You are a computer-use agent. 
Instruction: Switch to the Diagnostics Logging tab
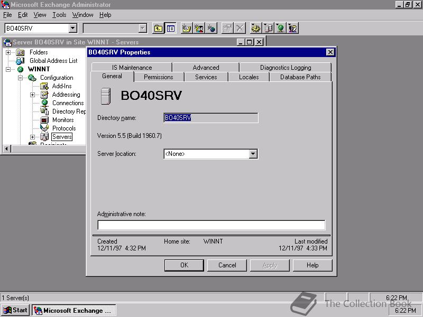286,68
